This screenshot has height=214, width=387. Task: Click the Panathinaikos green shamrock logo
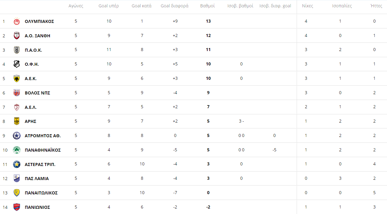pyautogui.click(x=17, y=150)
